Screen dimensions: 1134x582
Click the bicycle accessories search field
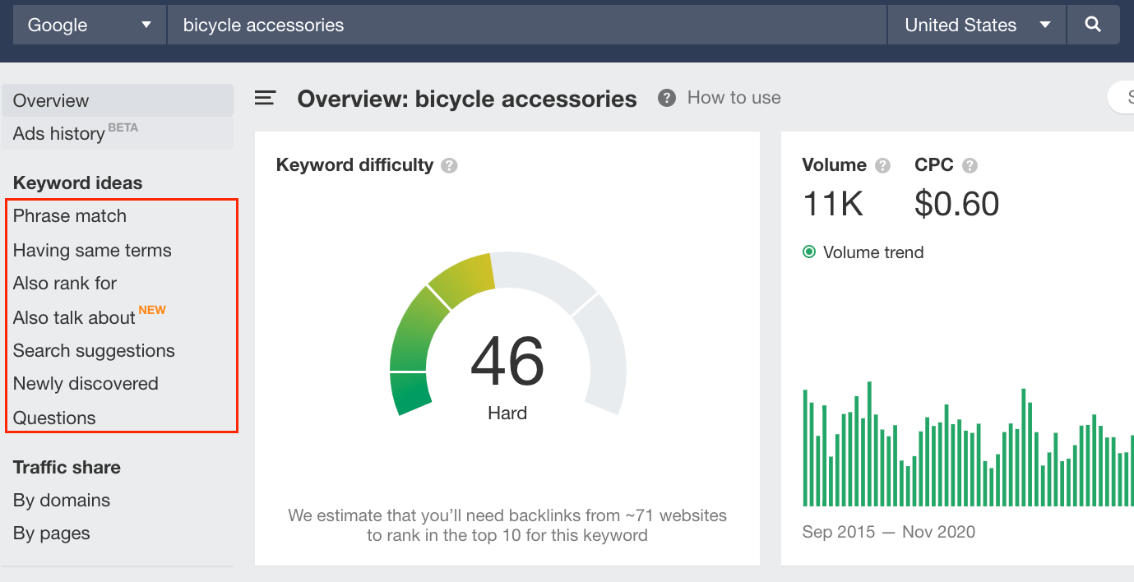[x=411, y=25]
